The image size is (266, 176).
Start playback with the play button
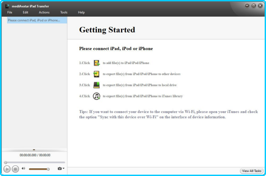click(x=7, y=169)
